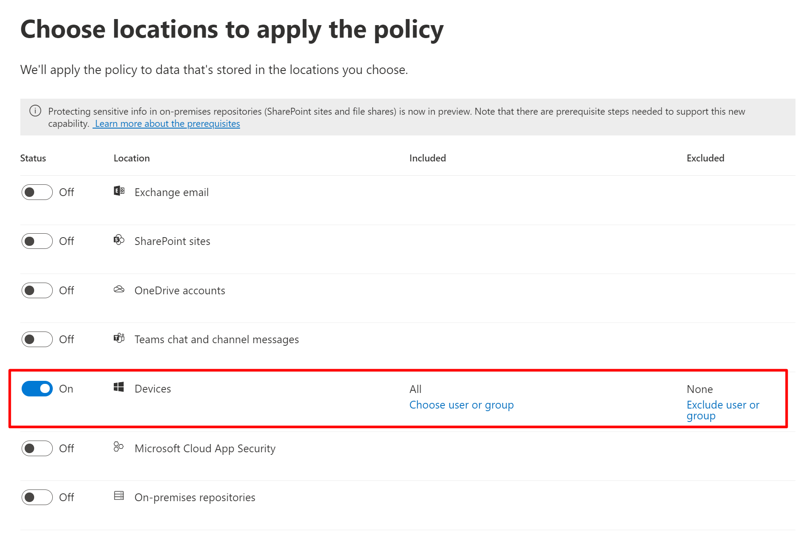Click the Windows Devices icon
805x544 pixels.
click(119, 387)
